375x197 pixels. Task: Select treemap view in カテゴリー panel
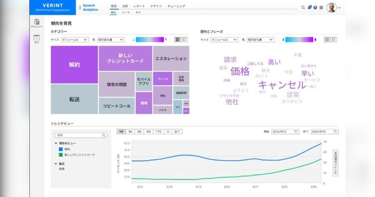pos(178,40)
